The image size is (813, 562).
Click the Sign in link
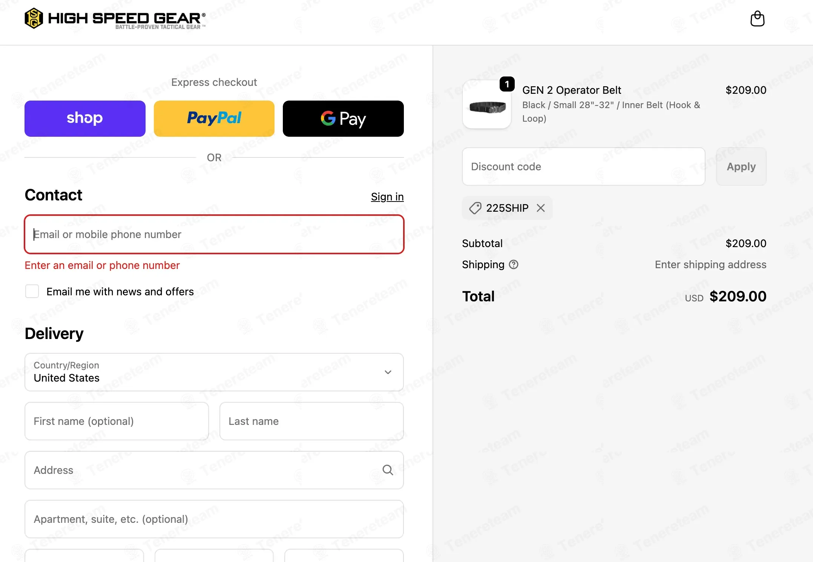tap(387, 197)
